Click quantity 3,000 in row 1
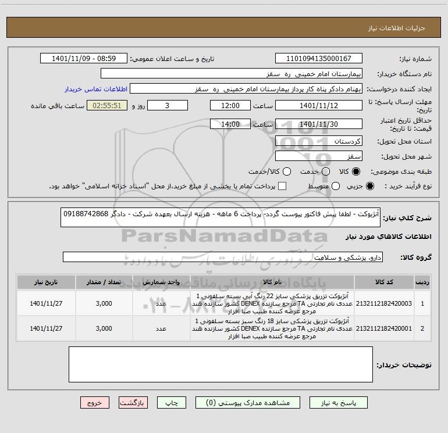The height and width of the screenshot is (433, 448). [x=104, y=303]
